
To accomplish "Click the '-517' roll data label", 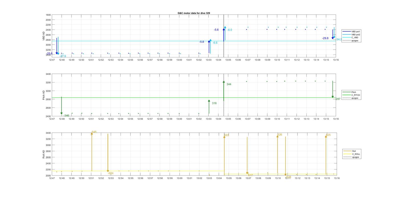I will point(250,175).
